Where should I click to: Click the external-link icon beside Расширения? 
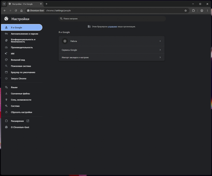[x=28, y=121]
